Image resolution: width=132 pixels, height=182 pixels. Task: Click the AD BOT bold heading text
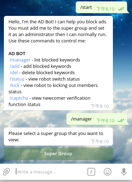(x=17, y=54)
